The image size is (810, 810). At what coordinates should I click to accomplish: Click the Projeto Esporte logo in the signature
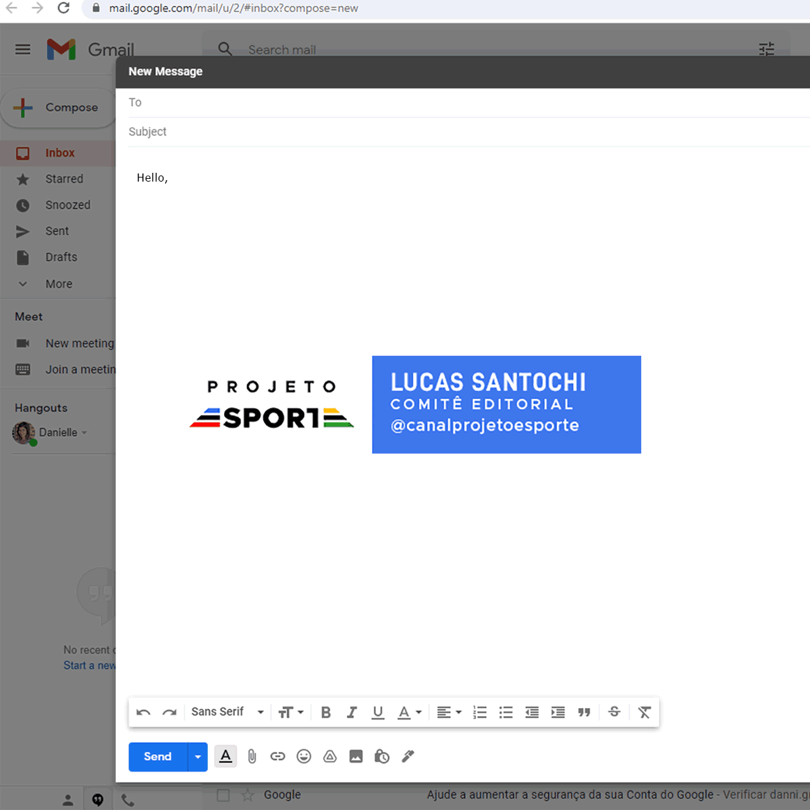(272, 405)
